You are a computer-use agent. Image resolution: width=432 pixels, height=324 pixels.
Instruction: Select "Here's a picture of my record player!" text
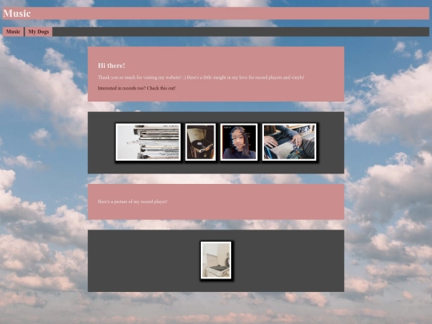tap(133, 202)
